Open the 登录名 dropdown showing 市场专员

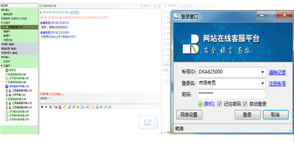coord(262,83)
